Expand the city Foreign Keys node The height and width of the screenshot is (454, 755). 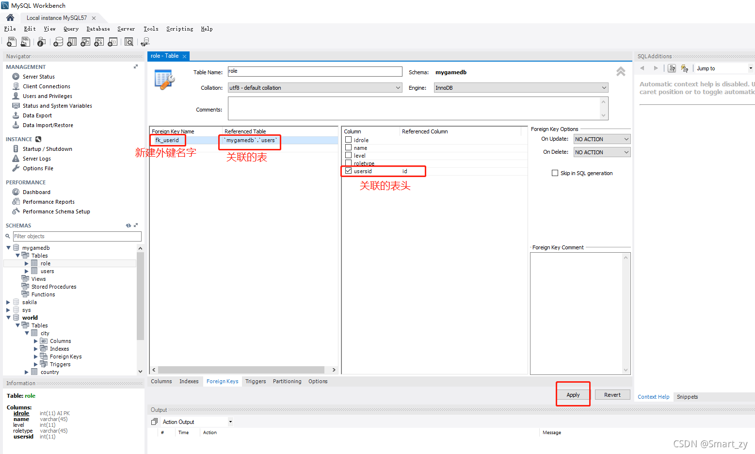tap(36, 357)
